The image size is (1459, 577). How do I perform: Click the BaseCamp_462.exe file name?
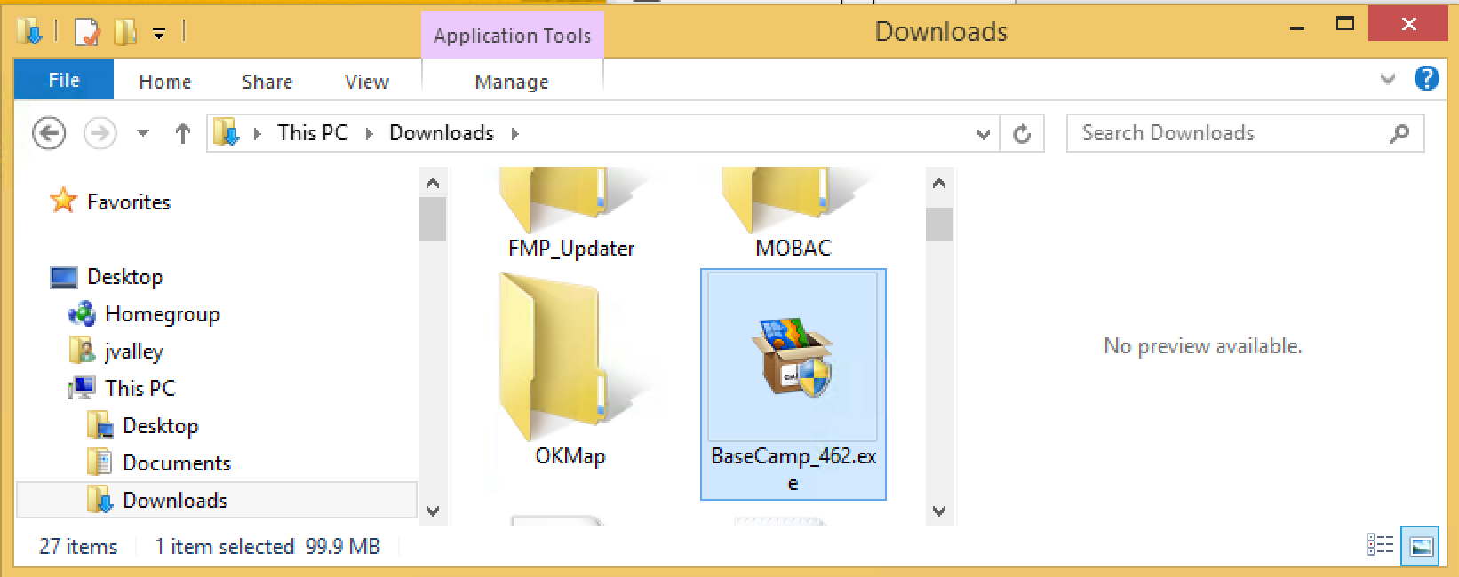click(793, 470)
